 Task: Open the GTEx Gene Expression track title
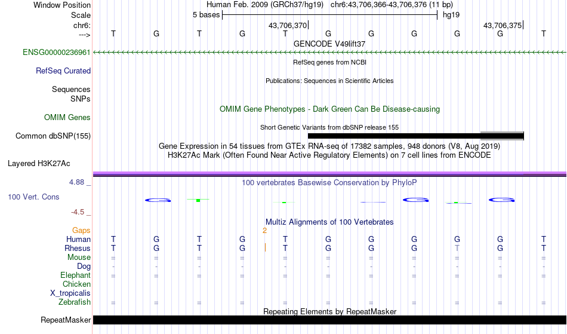329,146
